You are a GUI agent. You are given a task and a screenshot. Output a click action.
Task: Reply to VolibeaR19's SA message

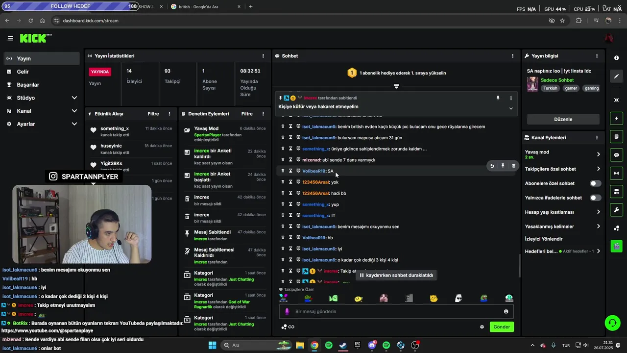tap(492, 166)
